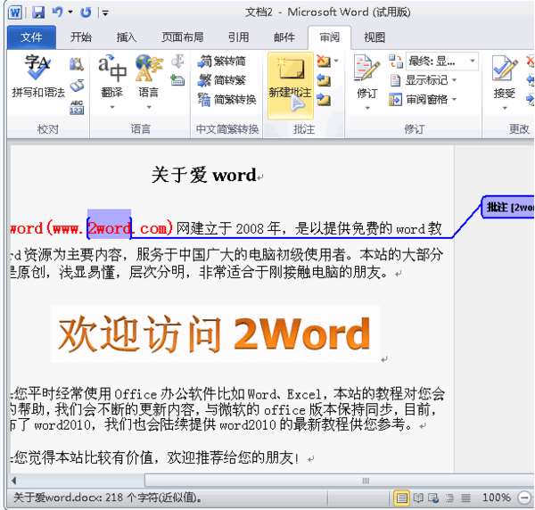Switch to the 引用 tab
This screenshot has width=535, height=510.
coord(238,37)
